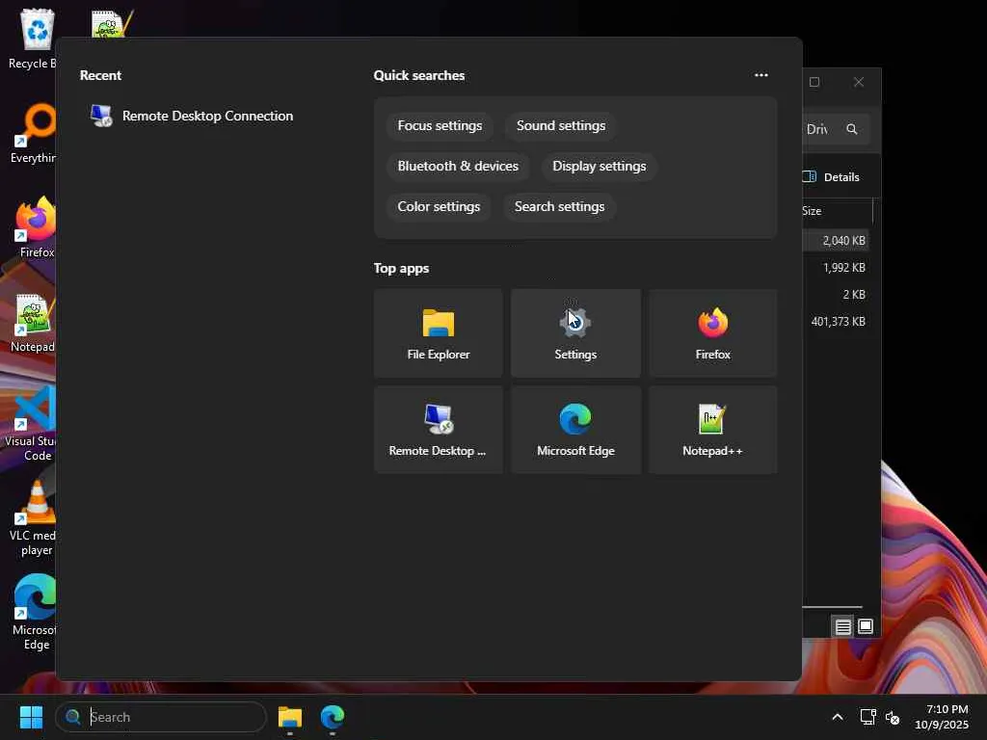The height and width of the screenshot is (740, 987).
Task: Select Search settings quick search
Action: (x=560, y=206)
